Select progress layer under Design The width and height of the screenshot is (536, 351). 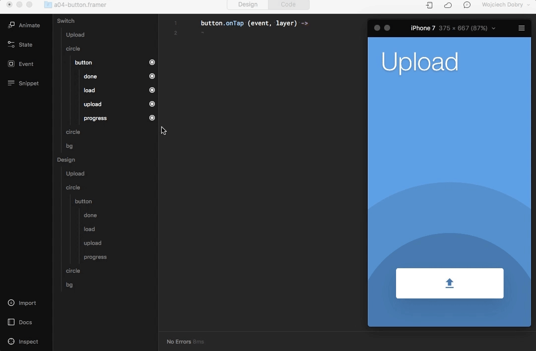click(x=95, y=257)
